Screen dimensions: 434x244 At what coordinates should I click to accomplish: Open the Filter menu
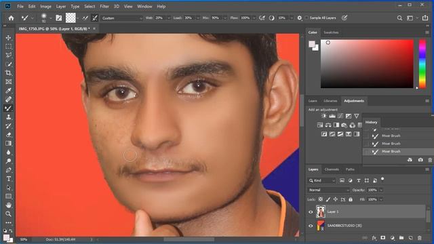point(104,6)
